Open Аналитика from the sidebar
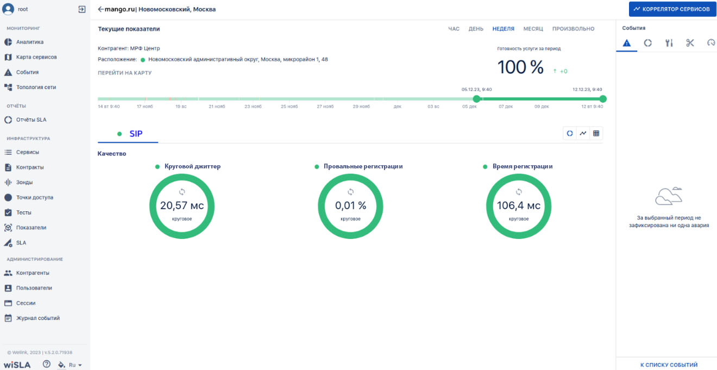This screenshot has height=370, width=717. [30, 42]
